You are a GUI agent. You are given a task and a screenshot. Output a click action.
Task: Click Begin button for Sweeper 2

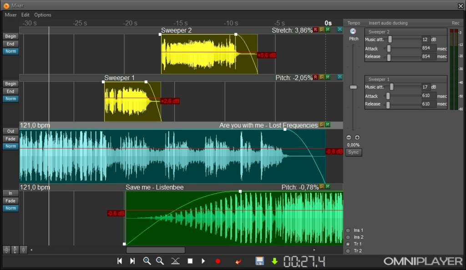11,36
